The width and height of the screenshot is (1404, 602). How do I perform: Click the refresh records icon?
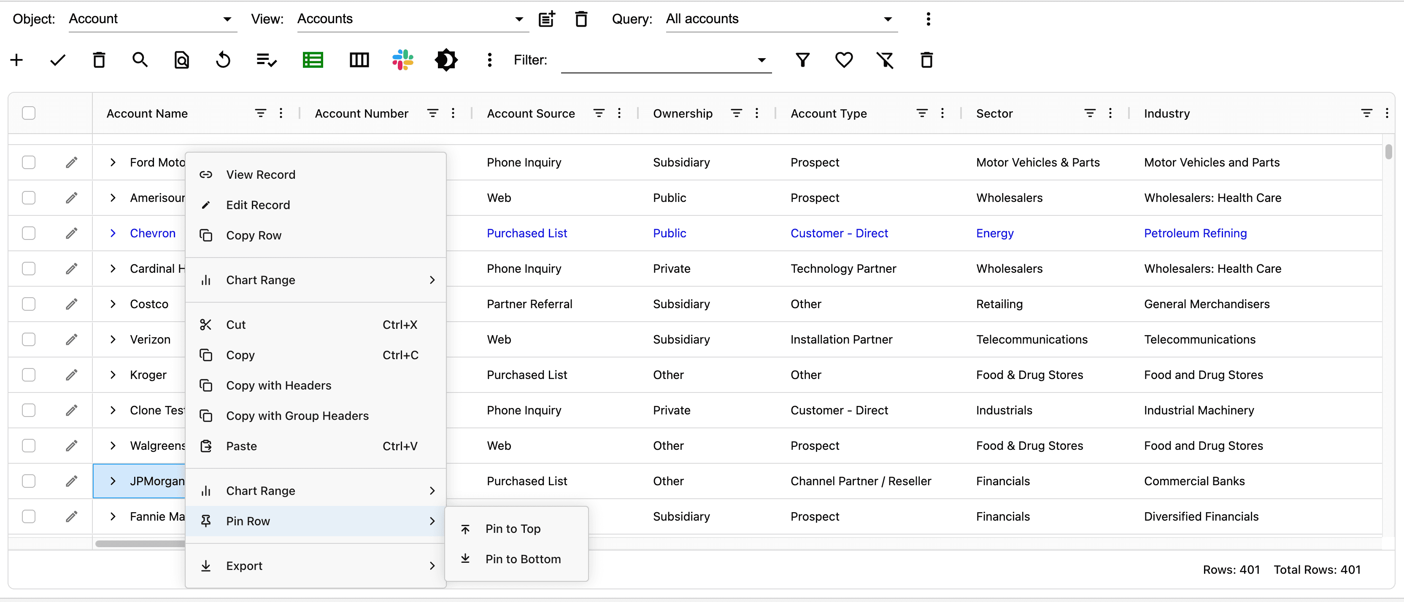click(x=223, y=60)
